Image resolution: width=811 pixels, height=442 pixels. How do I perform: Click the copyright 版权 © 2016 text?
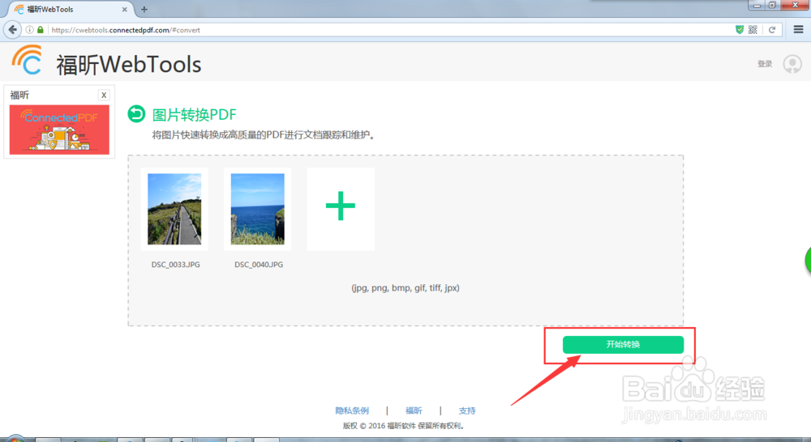(x=404, y=426)
